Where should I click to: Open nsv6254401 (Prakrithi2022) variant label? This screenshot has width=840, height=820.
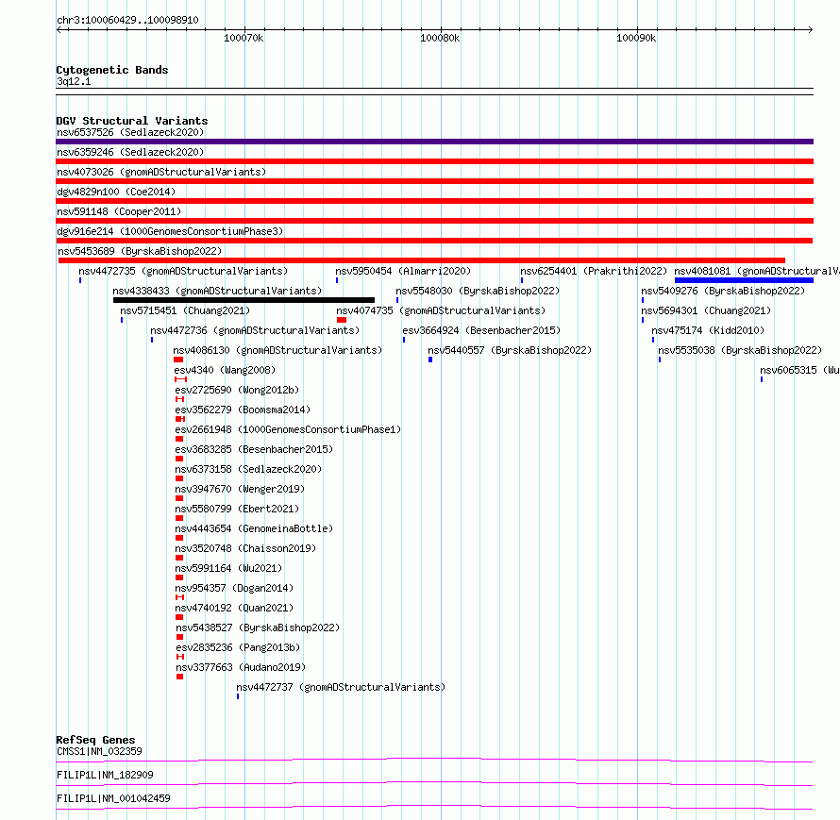[x=594, y=271]
